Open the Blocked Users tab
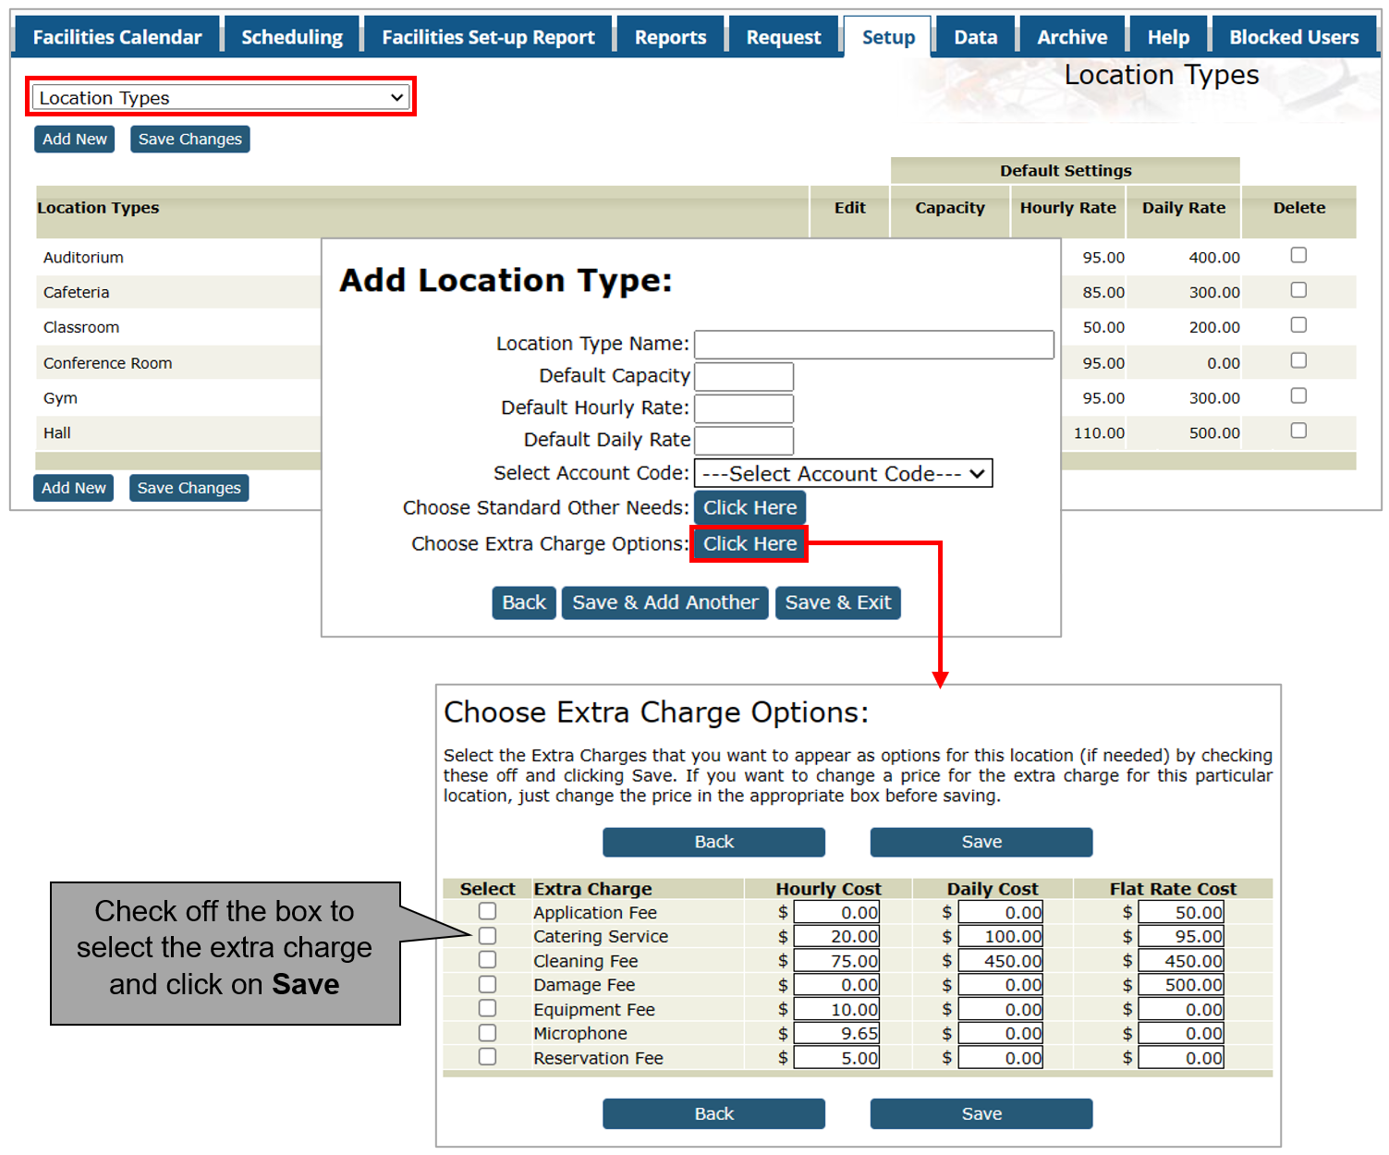1389x1155 pixels. coord(1294,37)
